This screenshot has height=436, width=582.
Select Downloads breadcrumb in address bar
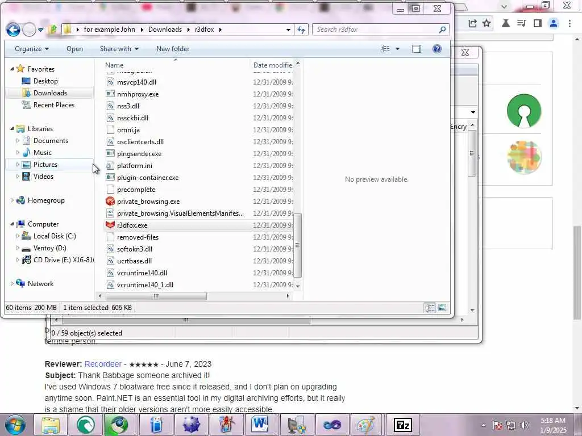click(x=165, y=30)
